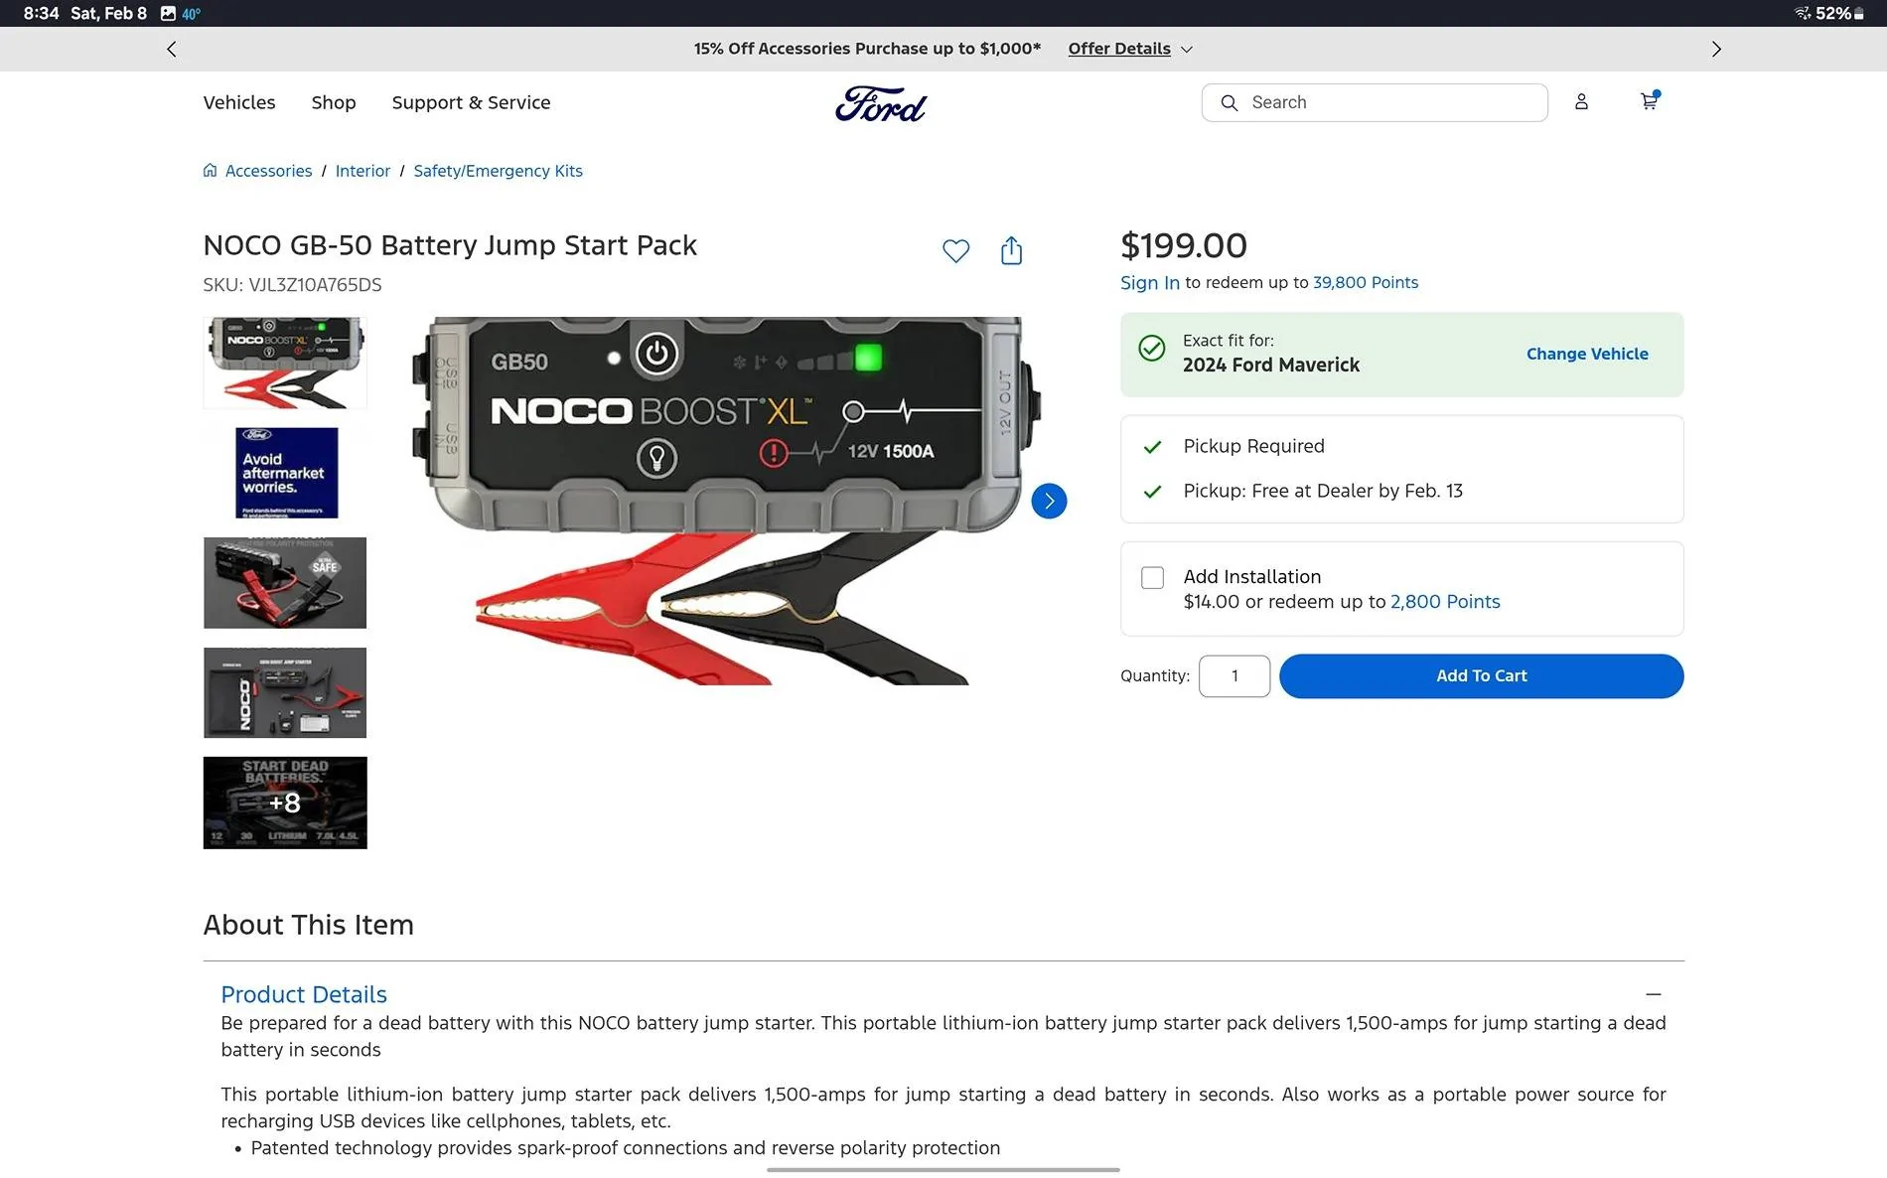The width and height of the screenshot is (1887, 1178).
Task: Select the Avoid aftermarket worries thumbnail
Action: (286, 473)
